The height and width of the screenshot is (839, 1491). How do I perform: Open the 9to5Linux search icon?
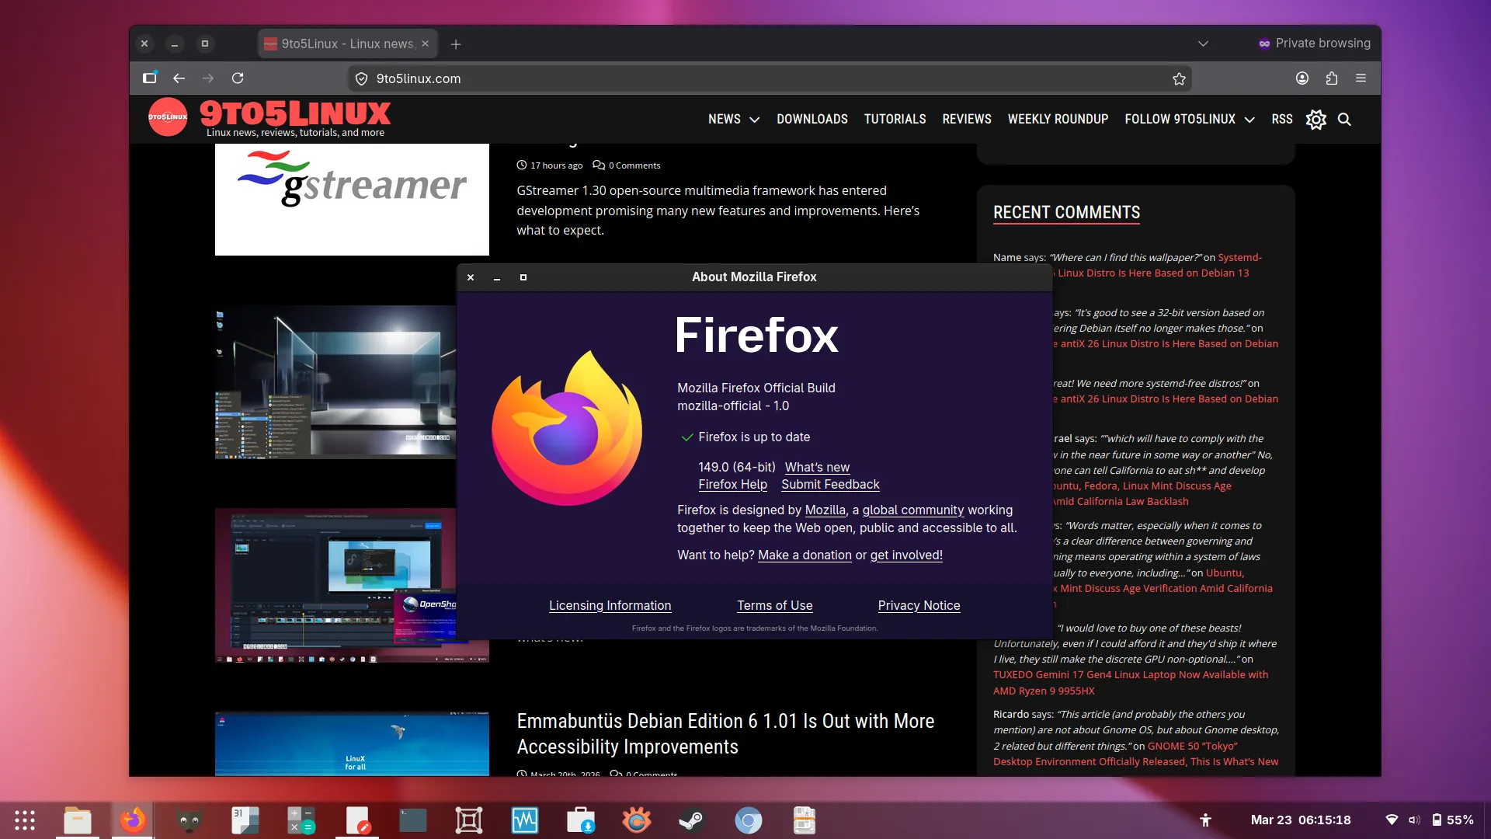pyautogui.click(x=1345, y=120)
